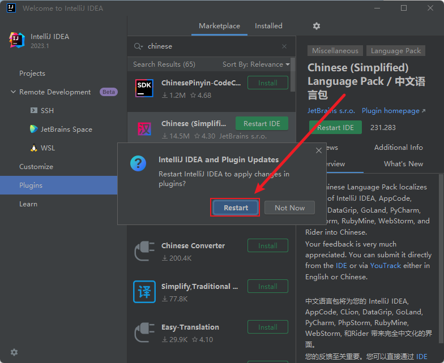Screen dimensions: 444x363
Task: Click the search magnifier icon
Action: (138, 46)
